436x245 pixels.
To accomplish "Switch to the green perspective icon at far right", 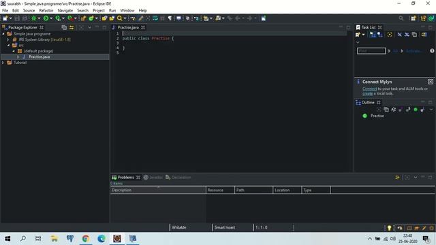I will point(431,18).
